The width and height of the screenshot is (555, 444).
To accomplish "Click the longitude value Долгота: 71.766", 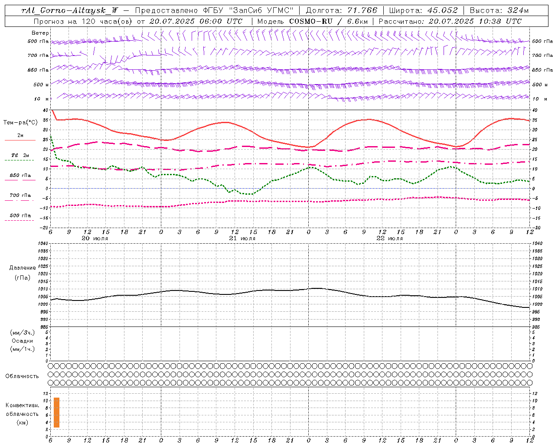I will pyautogui.click(x=342, y=10).
